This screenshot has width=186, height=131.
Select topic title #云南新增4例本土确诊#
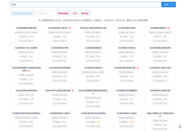point(60,114)
